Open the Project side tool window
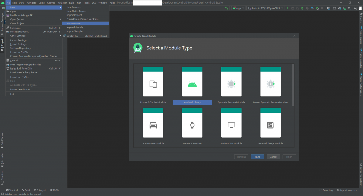Viewport: 363px width, 196px height. (x=2, y=45)
